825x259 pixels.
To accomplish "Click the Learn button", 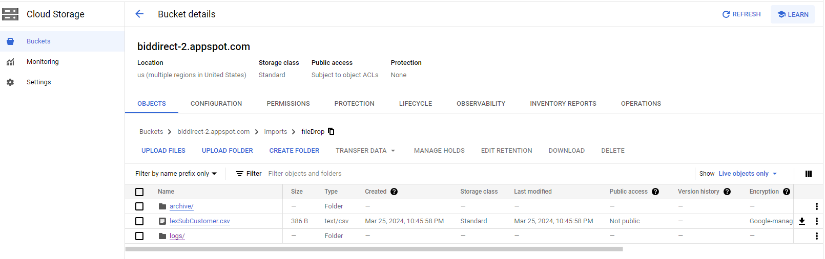I will (x=793, y=14).
